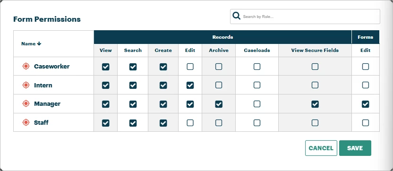Uncheck Manager View Secure Fields

(x=315, y=104)
